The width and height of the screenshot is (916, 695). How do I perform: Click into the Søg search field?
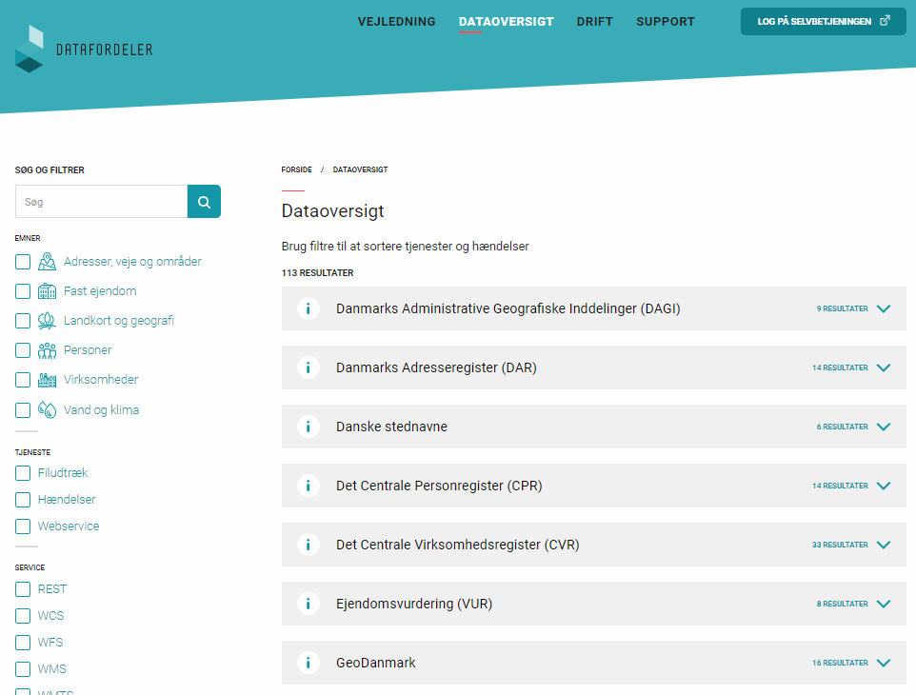point(101,202)
